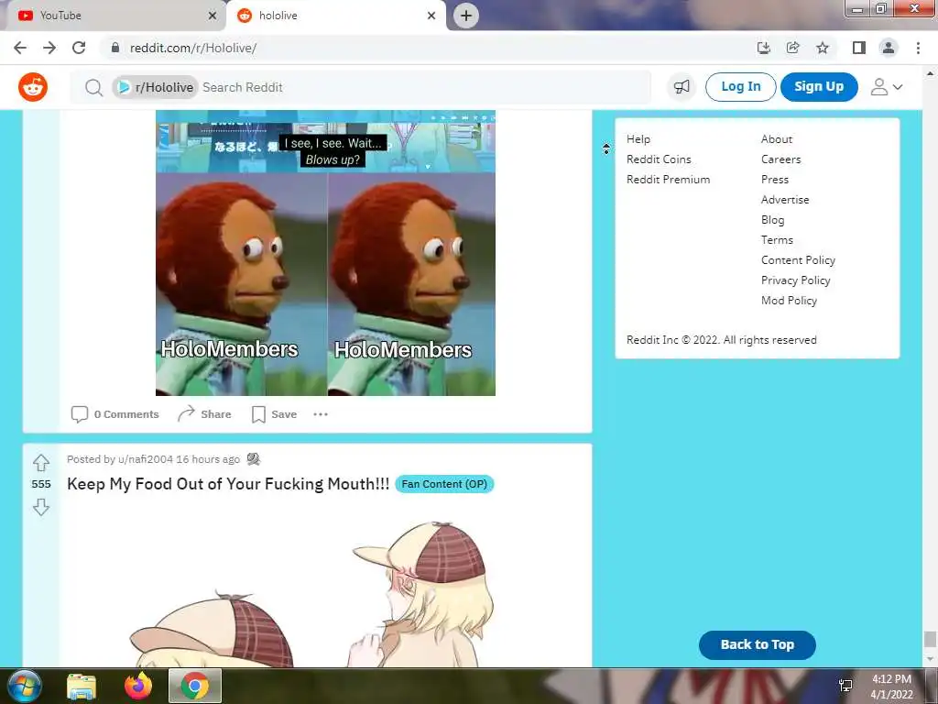Viewport: 938px width, 704px height.
Task: Open the Content Policy link
Action: point(798,260)
